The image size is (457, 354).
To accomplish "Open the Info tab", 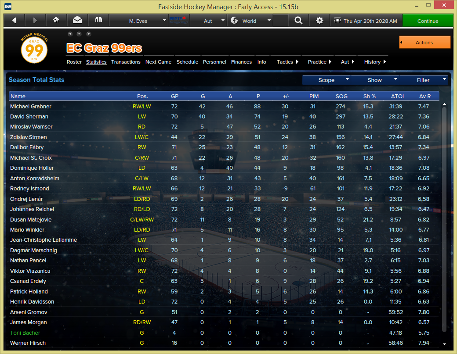I will tap(262, 62).
